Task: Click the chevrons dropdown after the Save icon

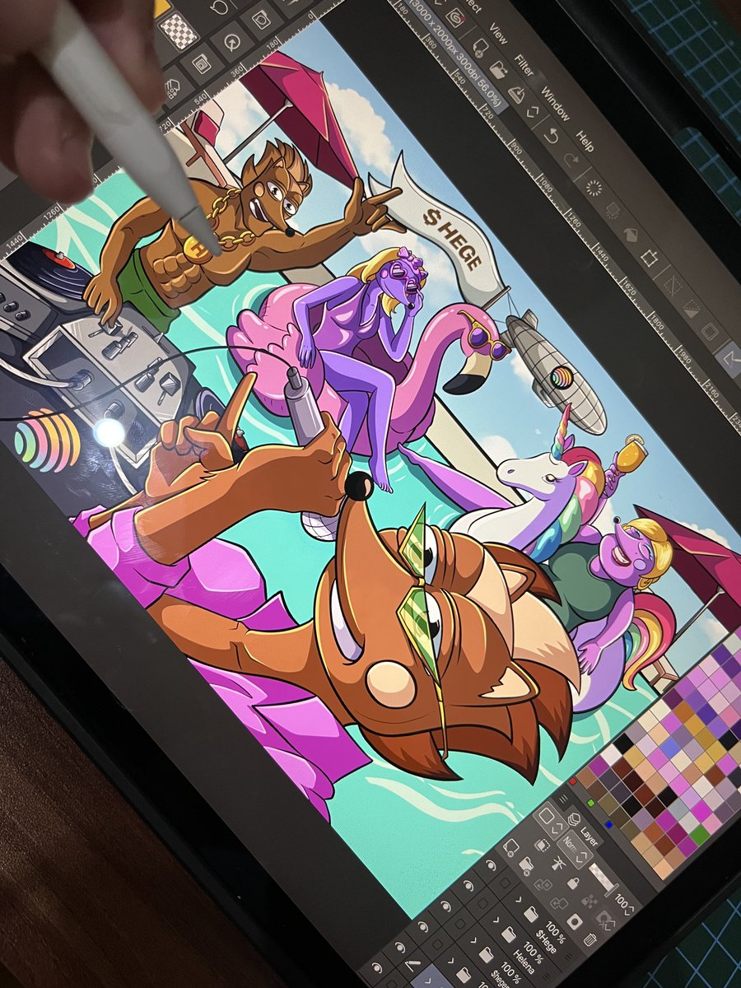Action: (x=533, y=112)
